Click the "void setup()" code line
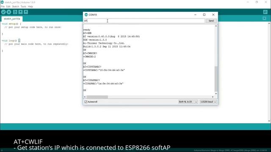Screen dimensions: 271x152 pyautogui.click(x=11, y=24)
